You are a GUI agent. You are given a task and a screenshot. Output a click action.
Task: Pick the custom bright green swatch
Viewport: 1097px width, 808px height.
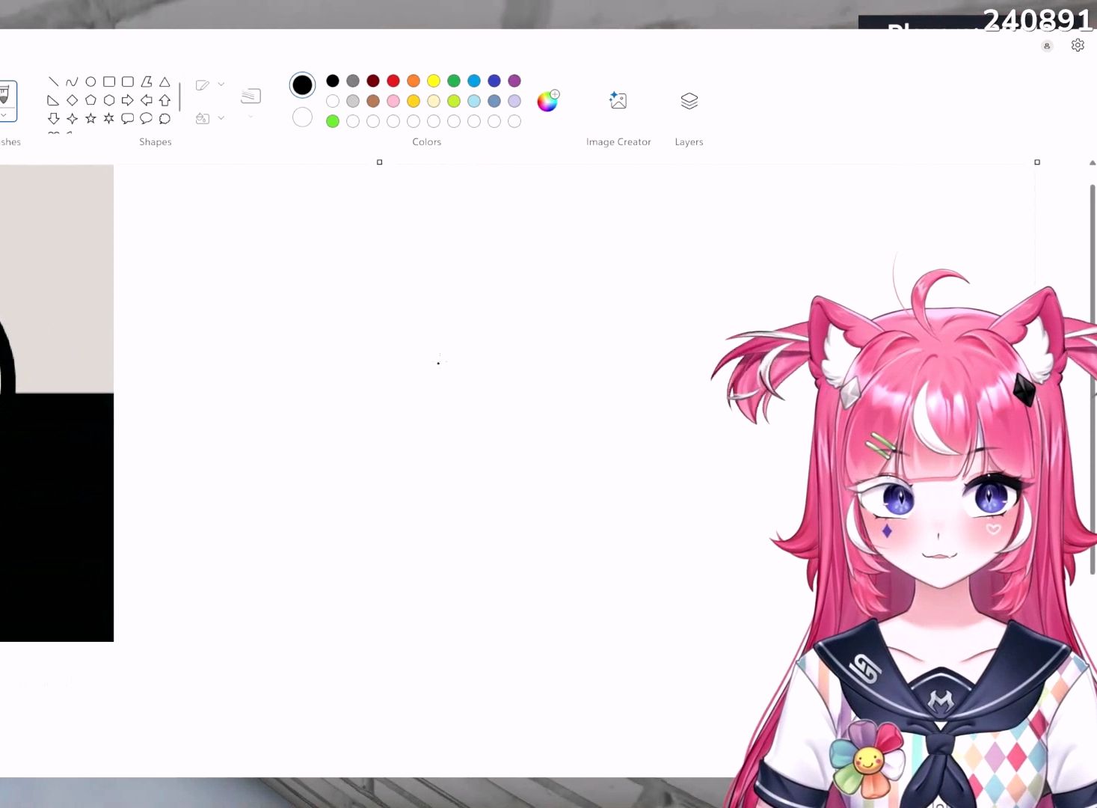pyautogui.click(x=333, y=121)
